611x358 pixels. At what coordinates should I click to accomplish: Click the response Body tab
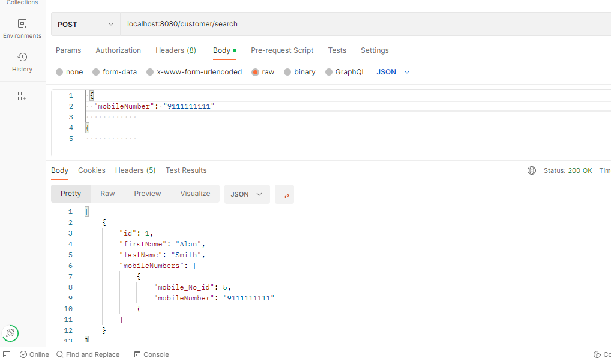click(x=59, y=170)
